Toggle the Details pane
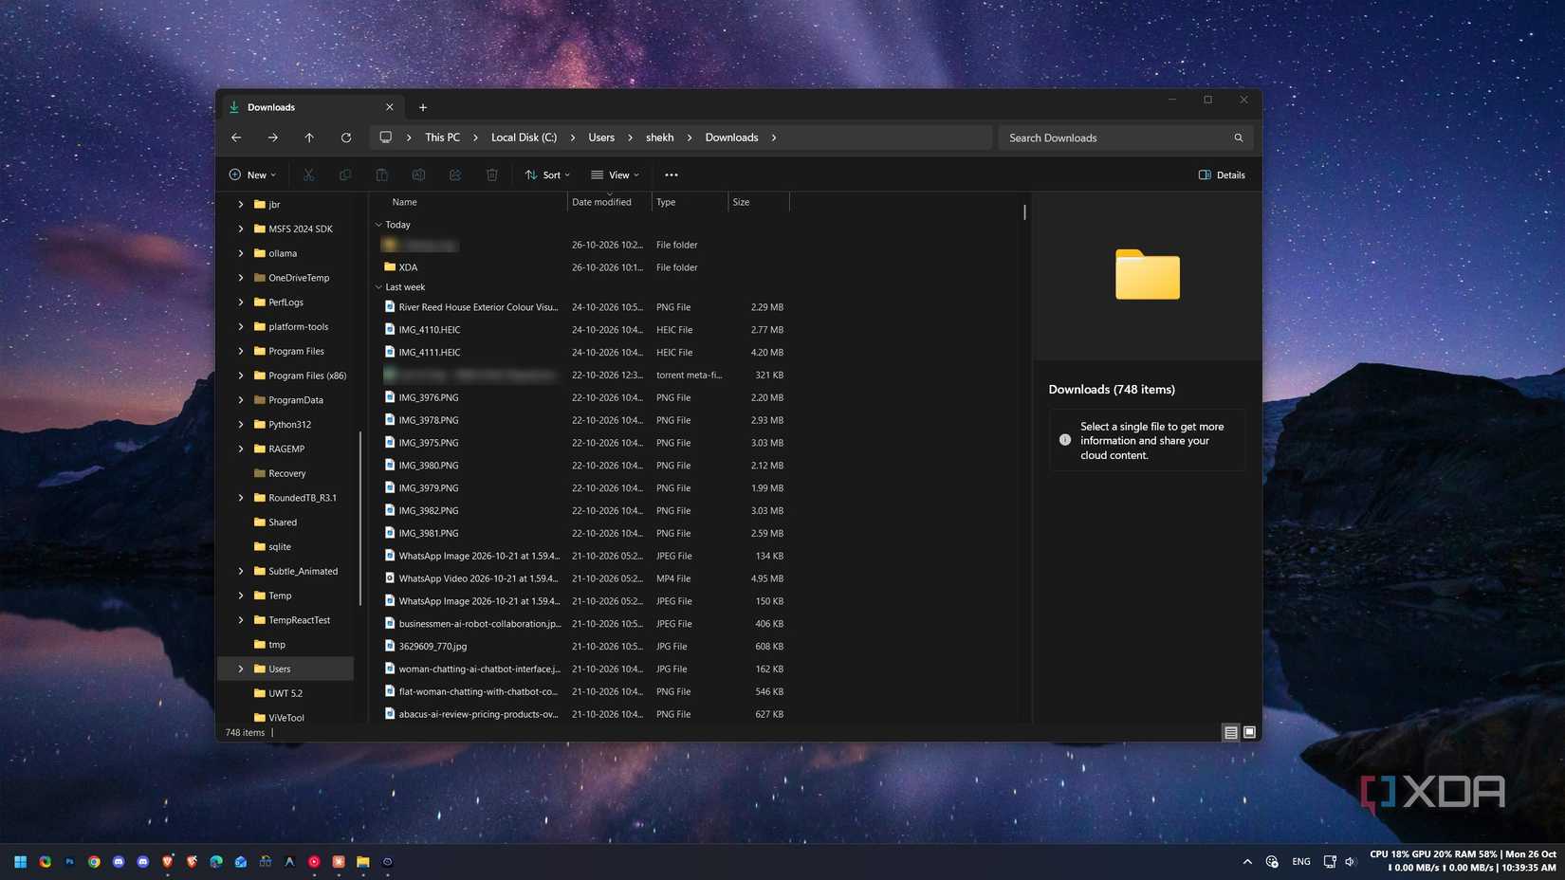The height and width of the screenshot is (880, 1565). click(1222, 174)
